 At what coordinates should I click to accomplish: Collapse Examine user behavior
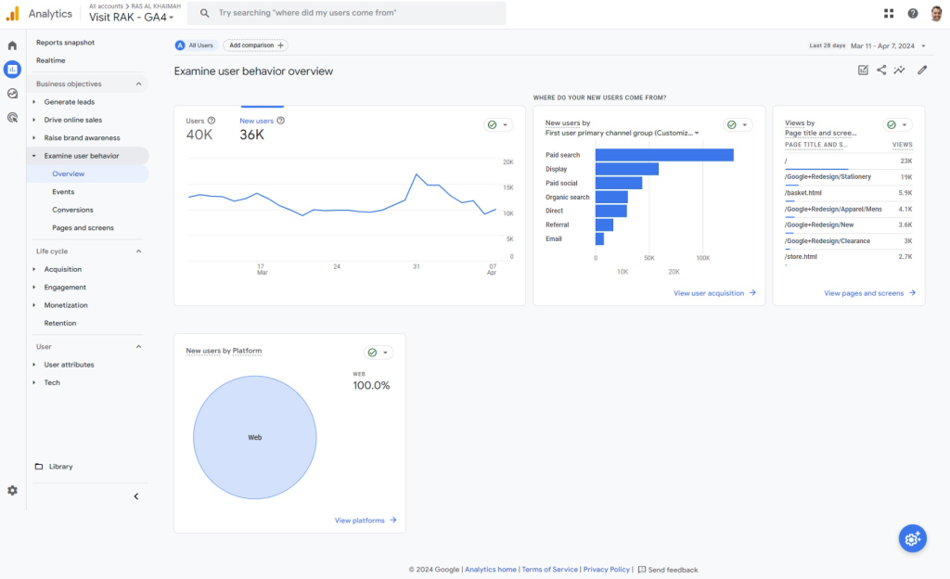[x=34, y=156]
